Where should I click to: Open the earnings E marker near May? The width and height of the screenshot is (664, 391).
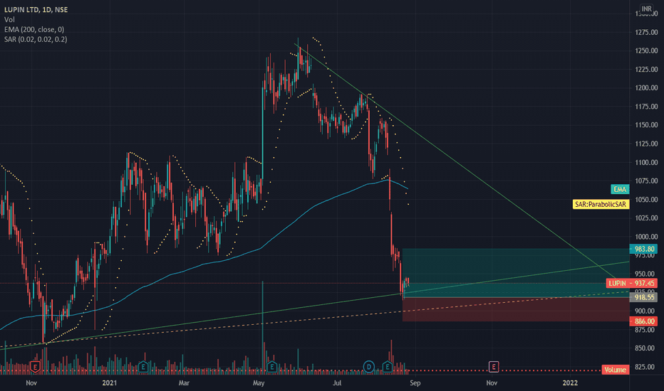[272, 367]
